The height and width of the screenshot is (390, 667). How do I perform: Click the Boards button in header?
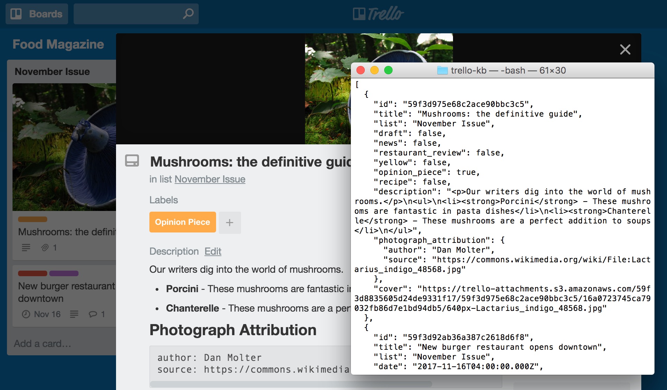36,14
